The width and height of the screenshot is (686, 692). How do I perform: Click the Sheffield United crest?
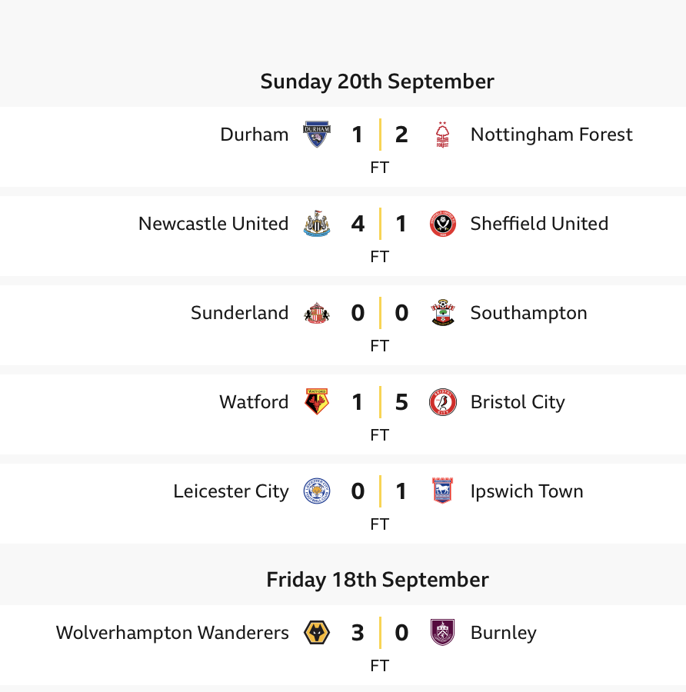click(x=442, y=223)
